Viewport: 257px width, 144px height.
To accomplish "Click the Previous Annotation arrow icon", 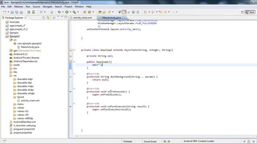I will tap(153, 12).
